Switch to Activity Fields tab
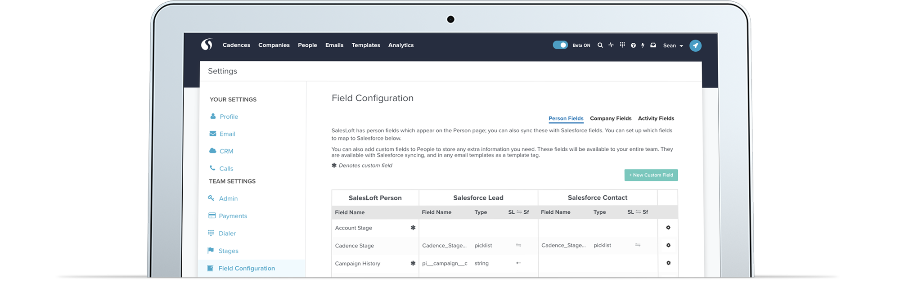 click(656, 118)
